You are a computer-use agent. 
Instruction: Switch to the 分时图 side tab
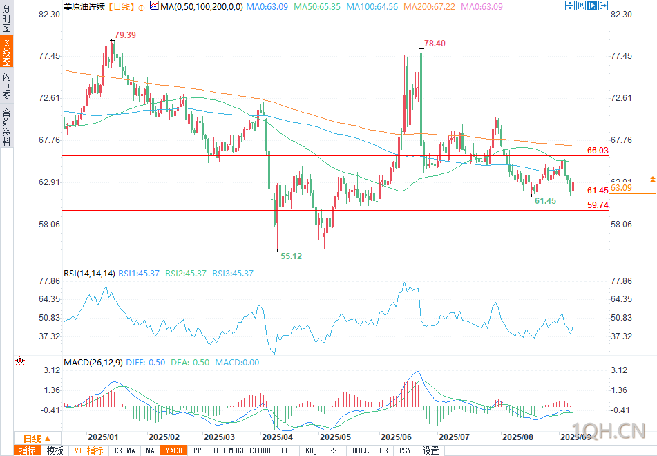pyautogui.click(x=6, y=20)
